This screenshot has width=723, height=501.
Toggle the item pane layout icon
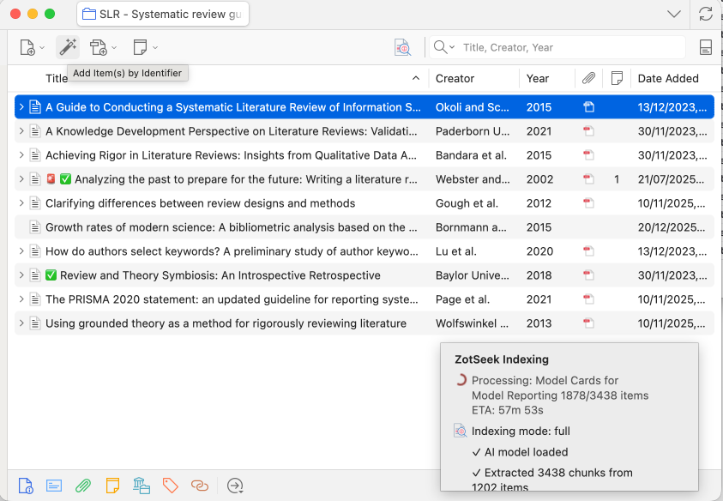pyautogui.click(x=706, y=47)
